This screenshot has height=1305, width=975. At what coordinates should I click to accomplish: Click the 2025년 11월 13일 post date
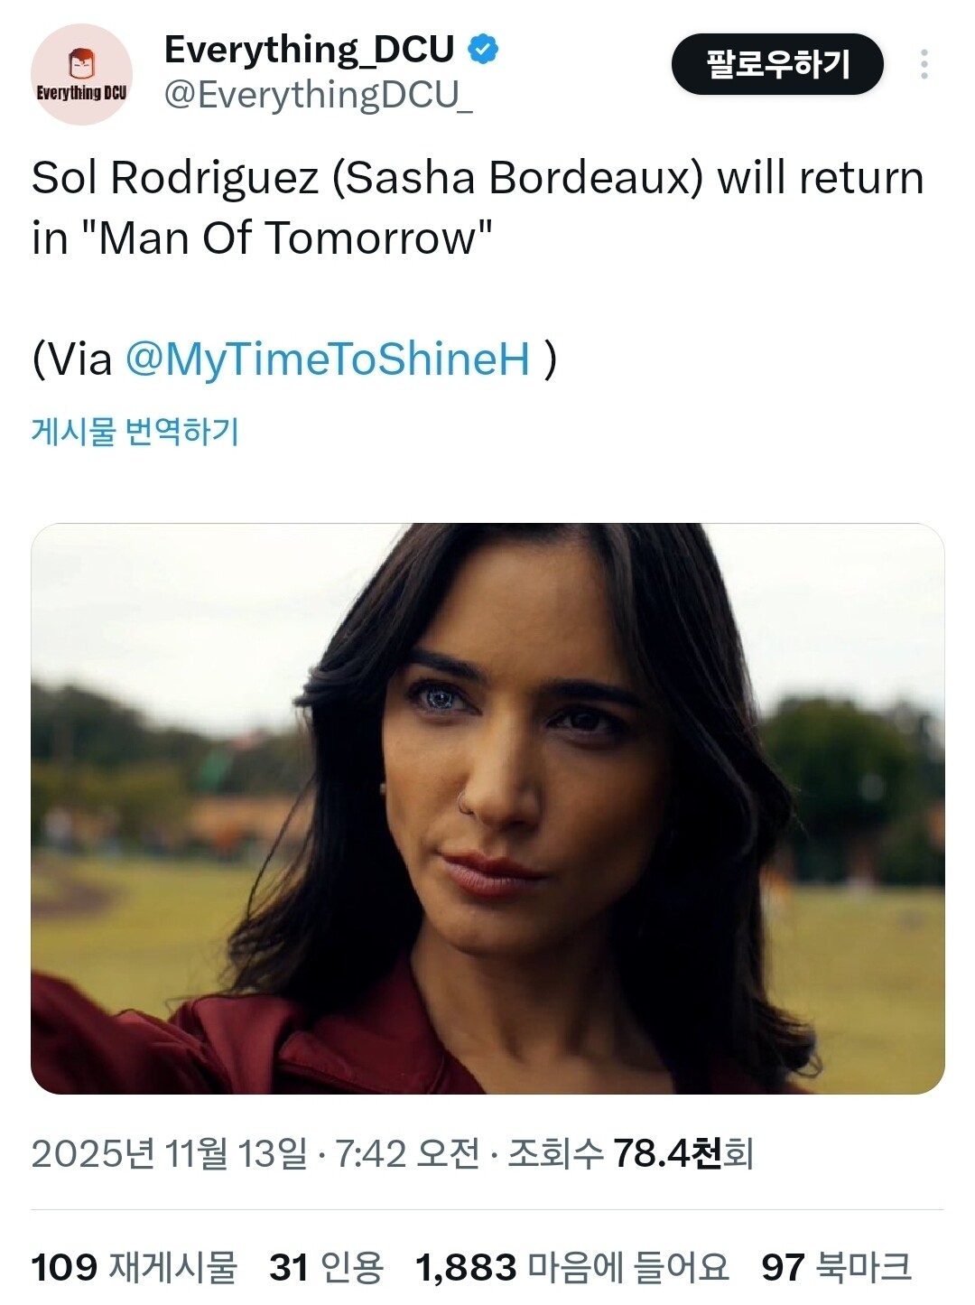(x=169, y=1153)
